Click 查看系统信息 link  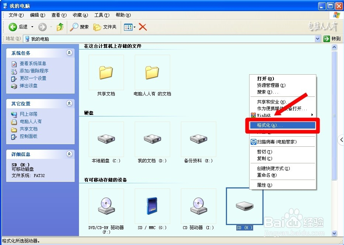[x=33, y=64]
